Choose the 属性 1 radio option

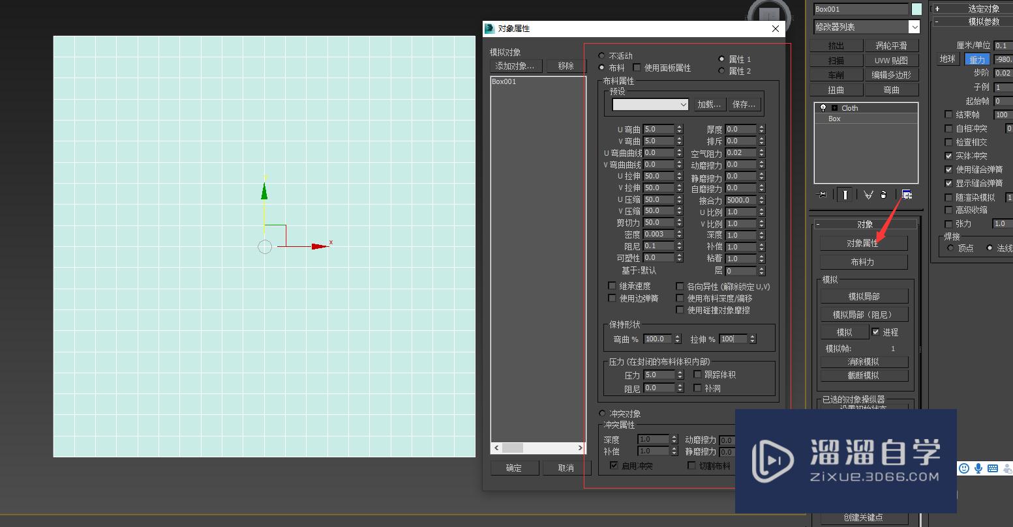pyautogui.click(x=721, y=59)
